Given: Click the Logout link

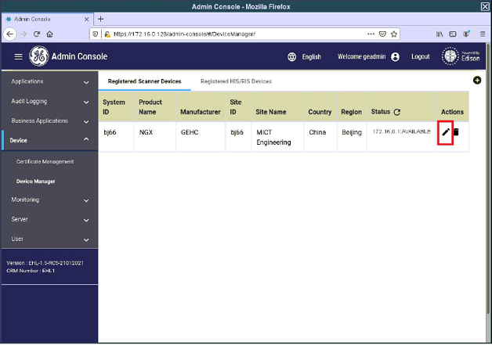Looking at the screenshot, I should pos(420,56).
